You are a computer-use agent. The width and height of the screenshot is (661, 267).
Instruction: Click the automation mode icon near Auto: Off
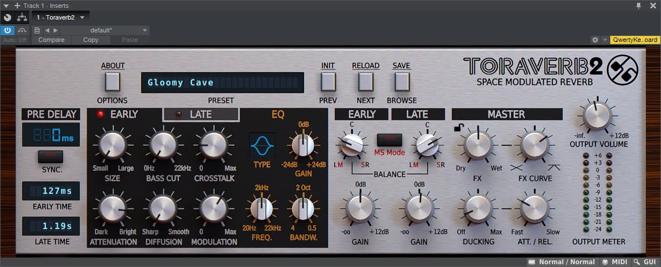point(22,30)
